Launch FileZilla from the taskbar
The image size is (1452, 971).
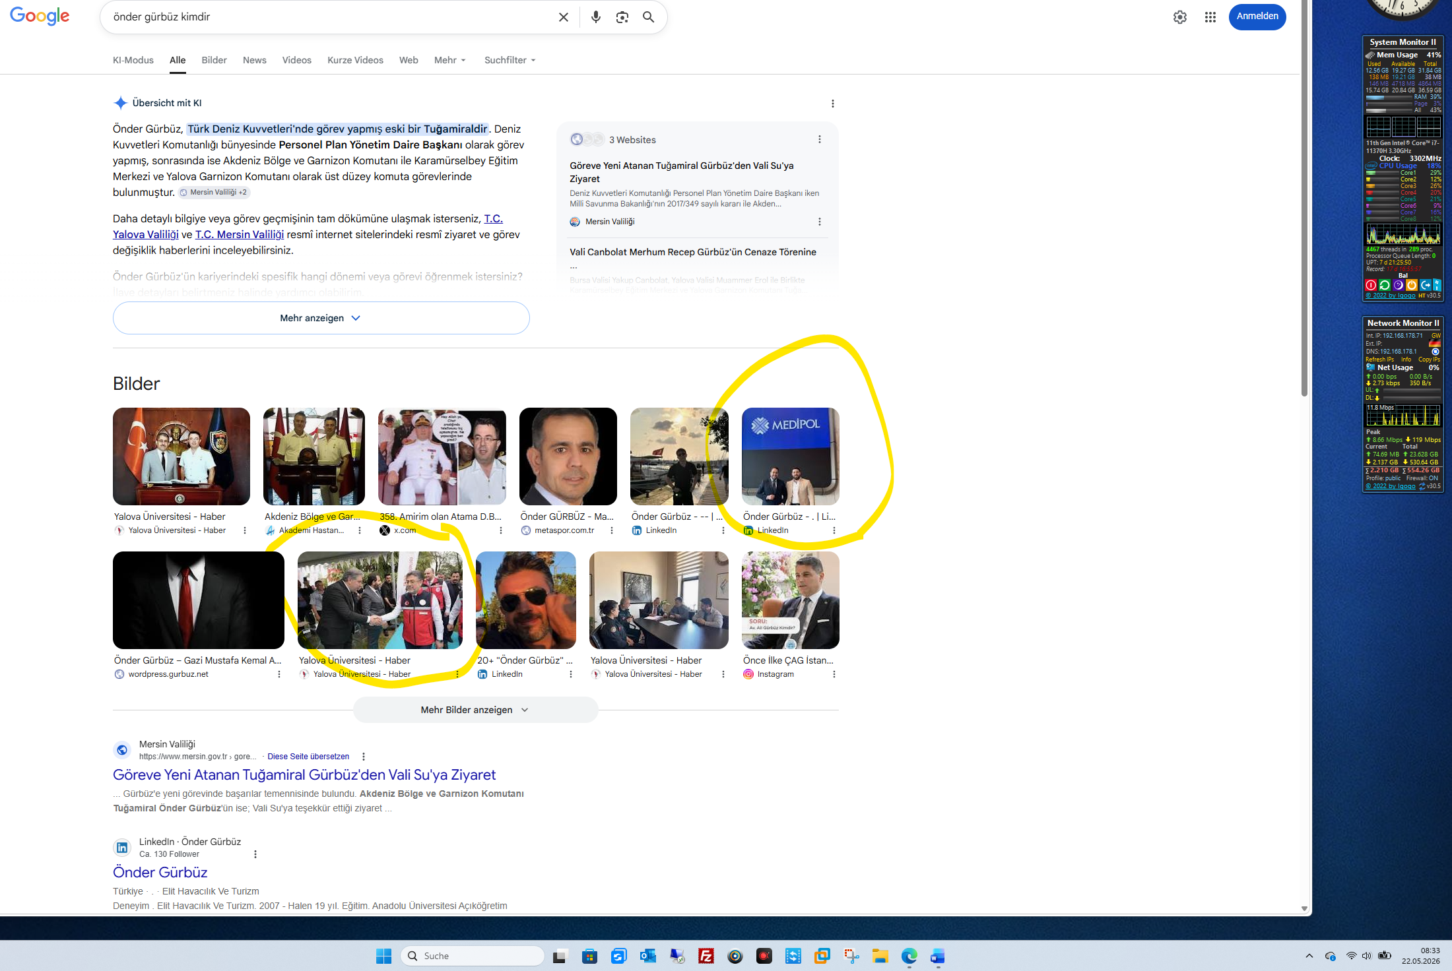[x=706, y=956]
